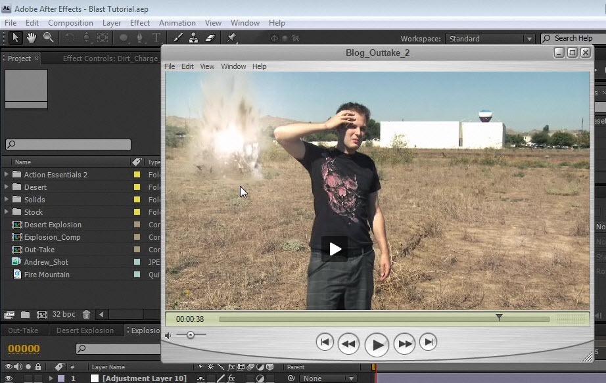The image size is (606, 383).
Task: Jump to end in QuickTime player
Action: [x=429, y=342]
